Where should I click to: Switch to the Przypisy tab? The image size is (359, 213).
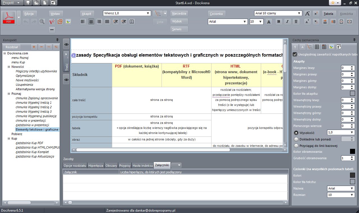[125, 166]
